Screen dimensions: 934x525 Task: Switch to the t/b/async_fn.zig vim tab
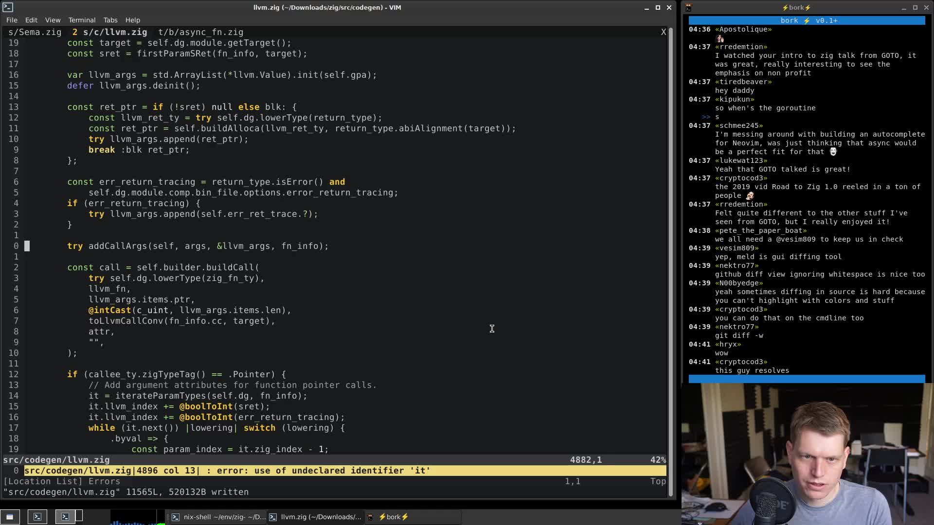tap(200, 32)
